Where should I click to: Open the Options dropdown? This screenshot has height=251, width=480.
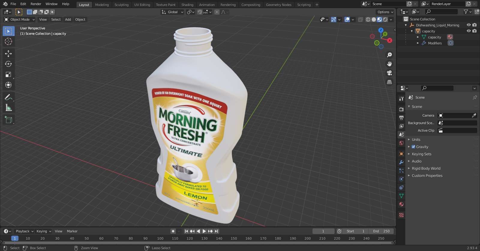click(x=385, y=12)
